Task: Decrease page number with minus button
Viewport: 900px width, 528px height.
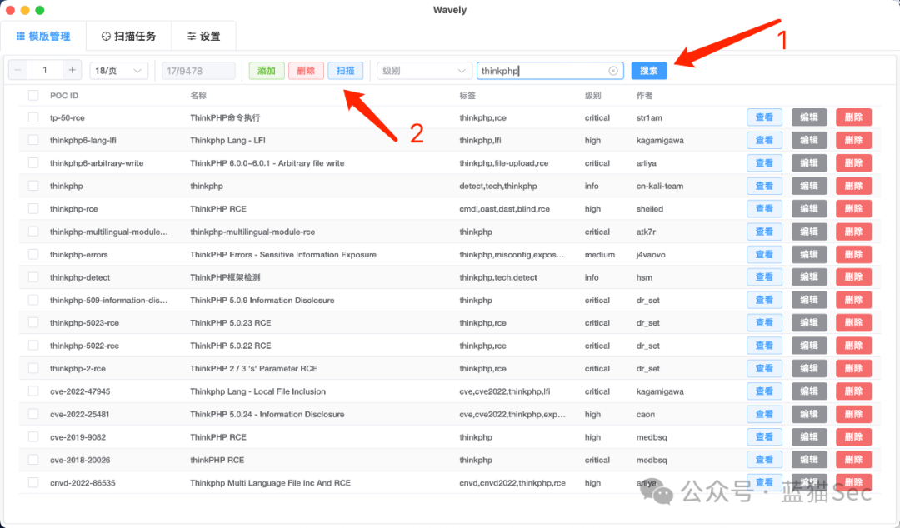Action: [17, 71]
